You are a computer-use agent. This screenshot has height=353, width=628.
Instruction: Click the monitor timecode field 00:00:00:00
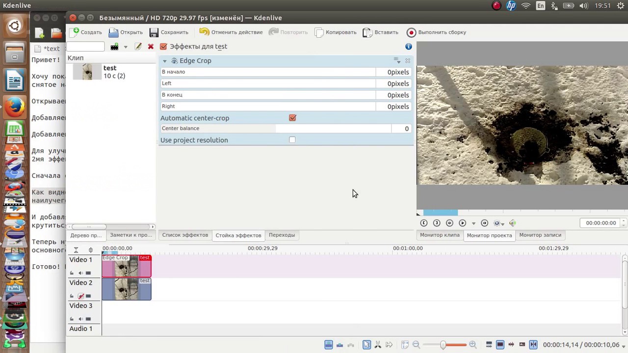click(x=601, y=223)
